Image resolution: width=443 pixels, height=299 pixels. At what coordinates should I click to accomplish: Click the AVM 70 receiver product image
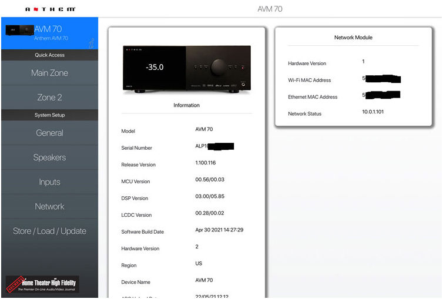click(186, 69)
